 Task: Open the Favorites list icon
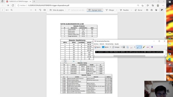pyautogui.click(x=148, y=5)
